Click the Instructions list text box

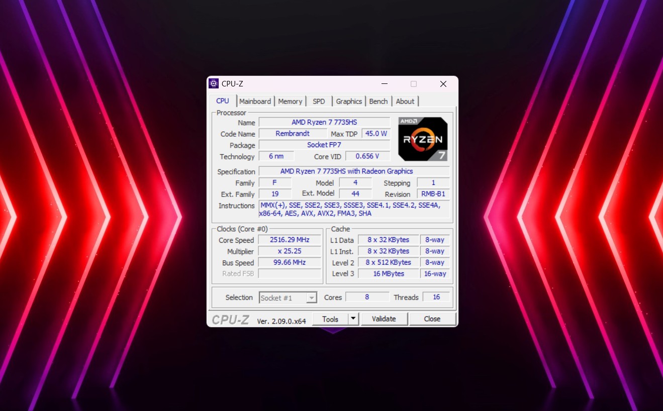click(354, 209)
